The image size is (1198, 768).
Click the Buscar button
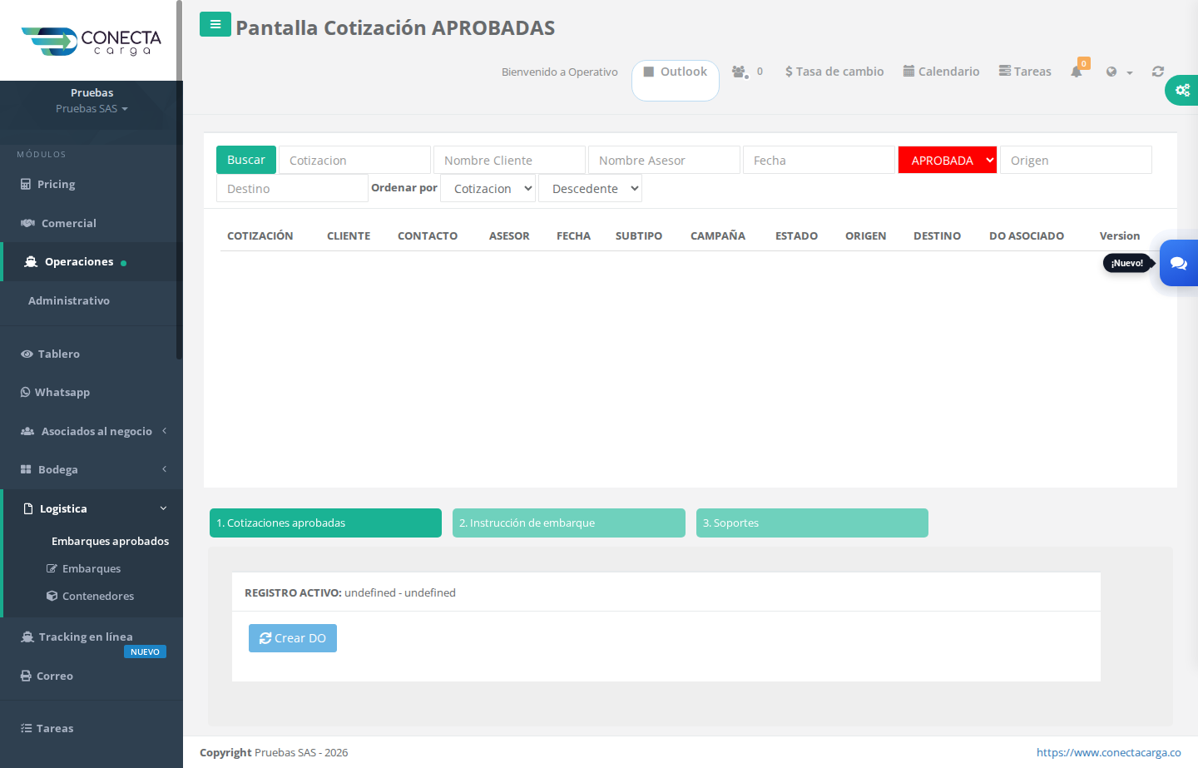[x=246, y=160]
